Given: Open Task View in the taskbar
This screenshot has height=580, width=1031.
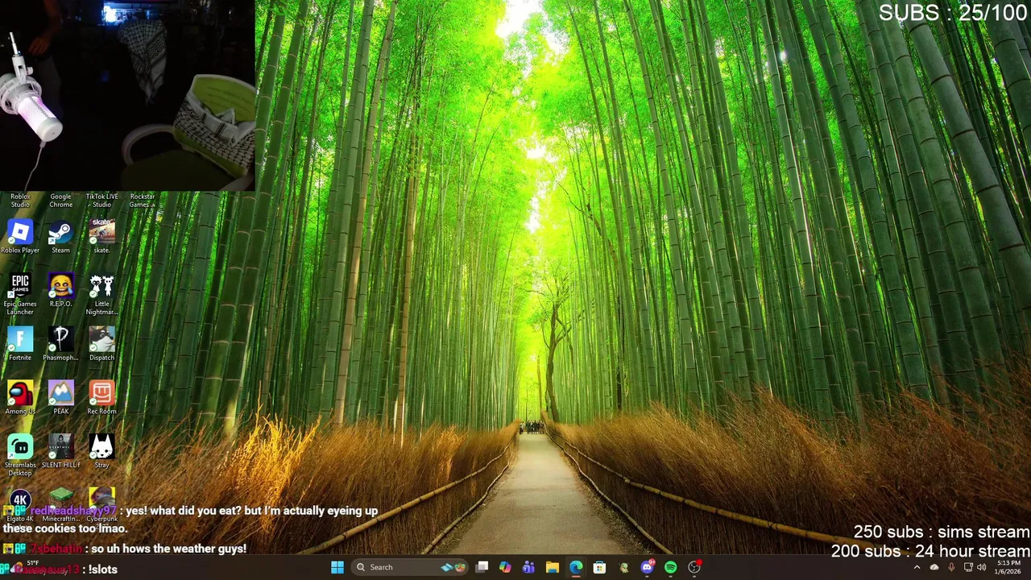Looking at the screenshot, I should 482,567.
